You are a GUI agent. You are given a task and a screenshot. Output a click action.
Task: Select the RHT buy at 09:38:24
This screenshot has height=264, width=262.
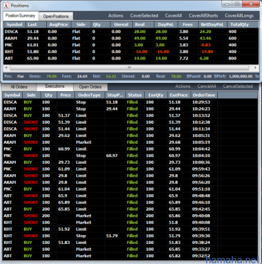pyautogui.click(x=130, y=243)
